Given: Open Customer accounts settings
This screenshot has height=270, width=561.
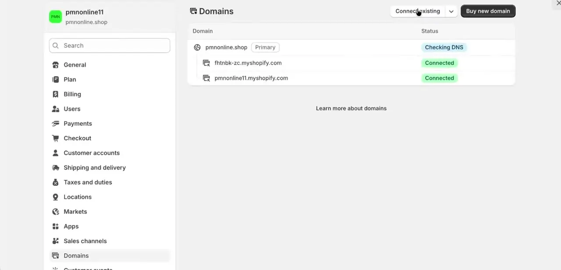Looking at the screenshot, I should click(x=92, y=153).
